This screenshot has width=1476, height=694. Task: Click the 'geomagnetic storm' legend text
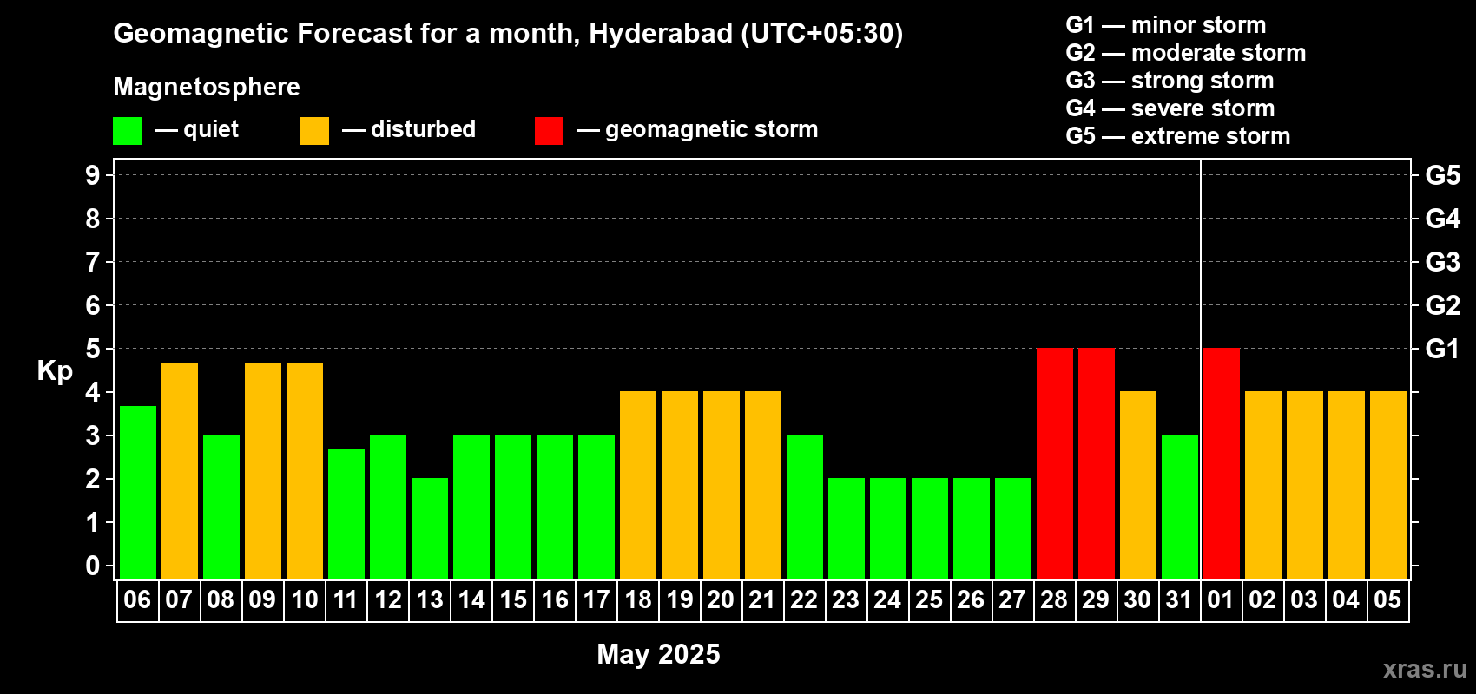point(712,129)
